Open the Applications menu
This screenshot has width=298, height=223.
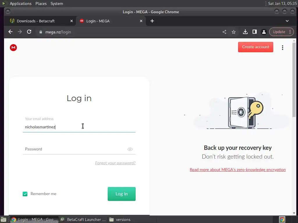pos(21,3)
